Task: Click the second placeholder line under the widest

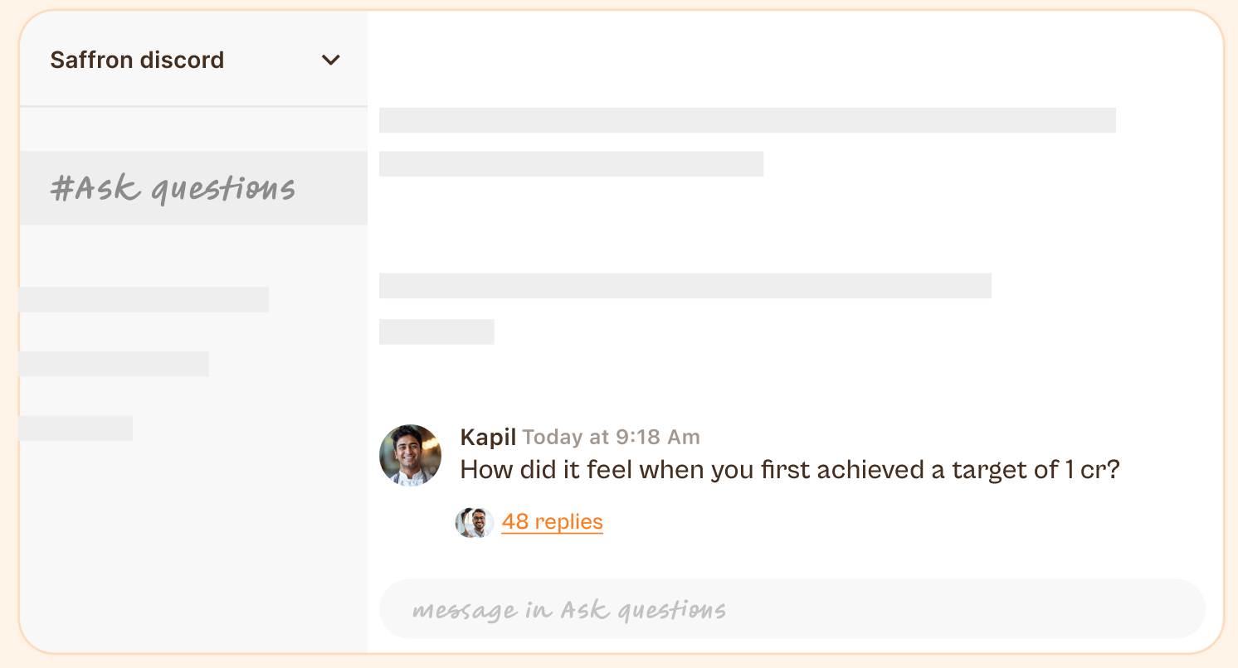Action: [571, 164]
